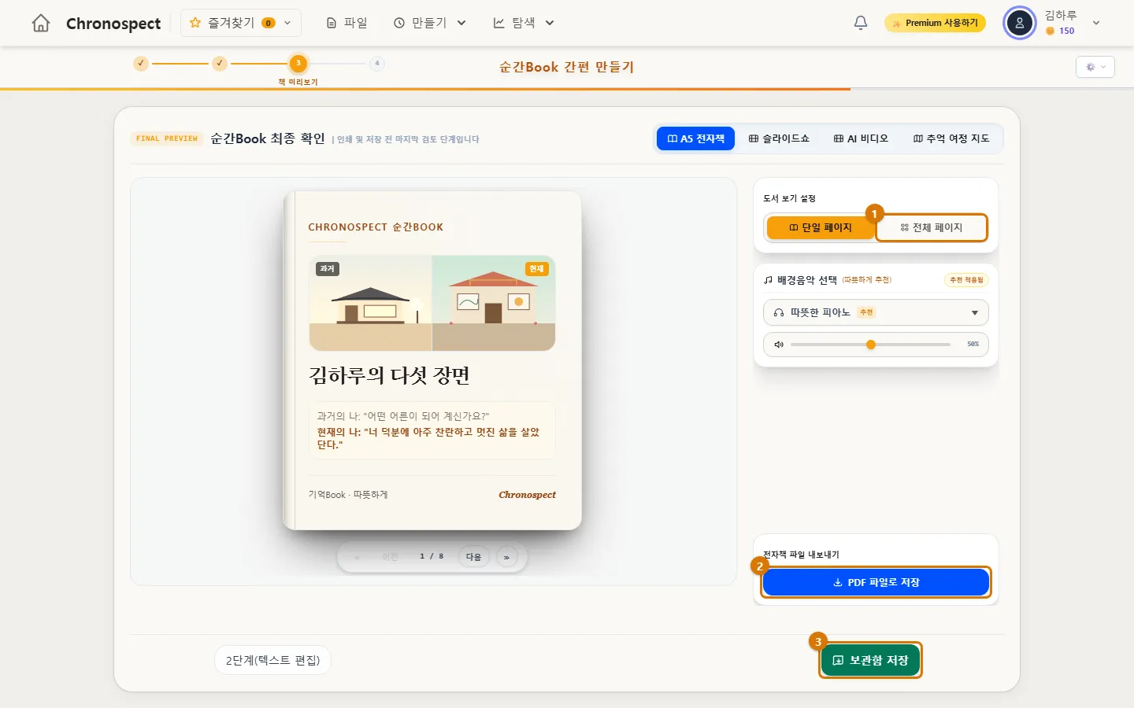Click the coin icon next to 150
Image resolution: width=1134 pixels, height=708 pixels.
click(1051, 31)
